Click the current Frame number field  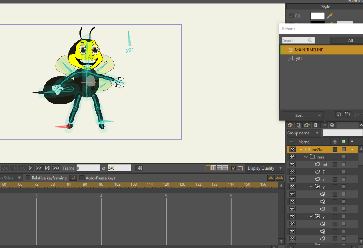[x=88, y=168]
